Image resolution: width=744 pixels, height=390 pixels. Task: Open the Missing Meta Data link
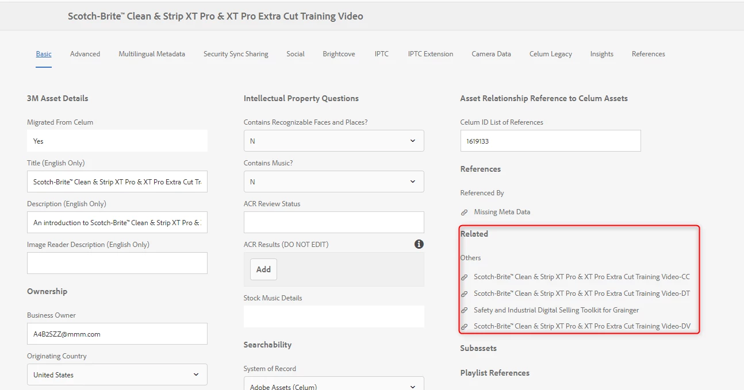click(502, 212)
